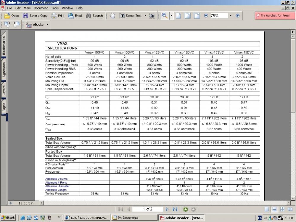
Task: Open a PDF with the Open button
Action: [12, 16]
